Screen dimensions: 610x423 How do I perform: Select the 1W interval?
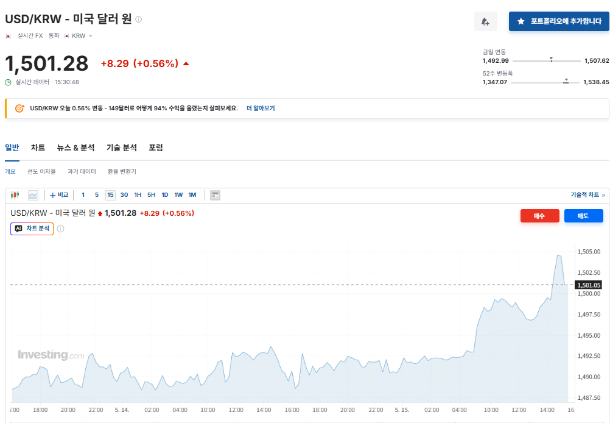(178, 195)
